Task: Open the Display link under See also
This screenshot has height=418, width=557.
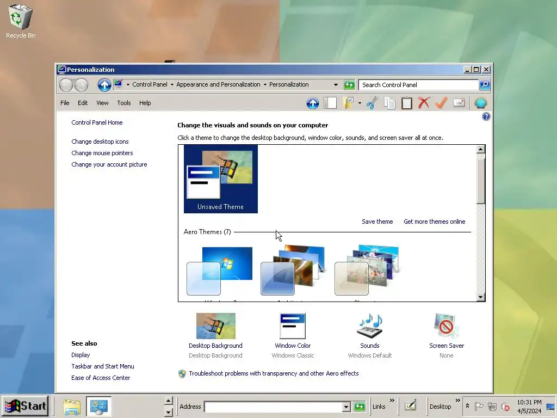Action: click(x=81, y=355)
